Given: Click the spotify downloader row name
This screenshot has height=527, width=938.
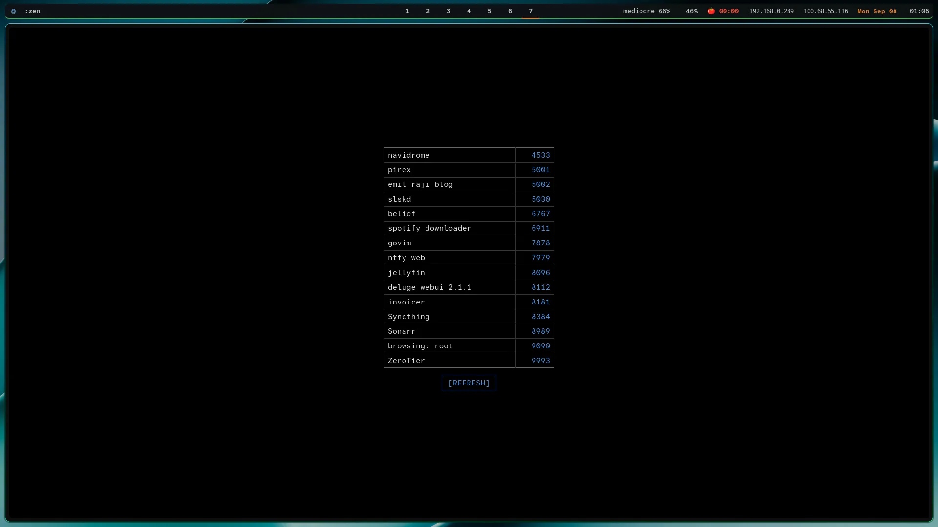Looking at the screenshot, I should coord(429,228).
